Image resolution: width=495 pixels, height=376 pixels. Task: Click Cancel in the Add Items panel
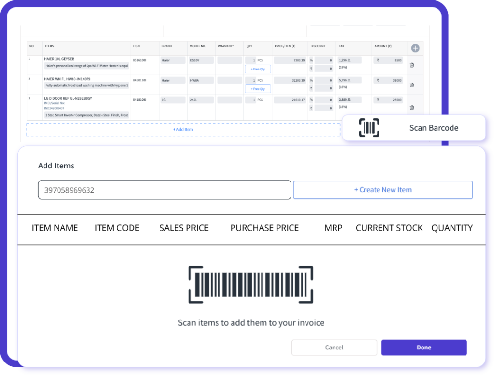point(334,347)
